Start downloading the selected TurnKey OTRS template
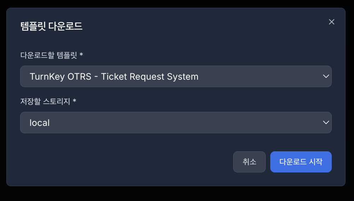Viewport: 354px width, 201px height. [x=301, y=162]
